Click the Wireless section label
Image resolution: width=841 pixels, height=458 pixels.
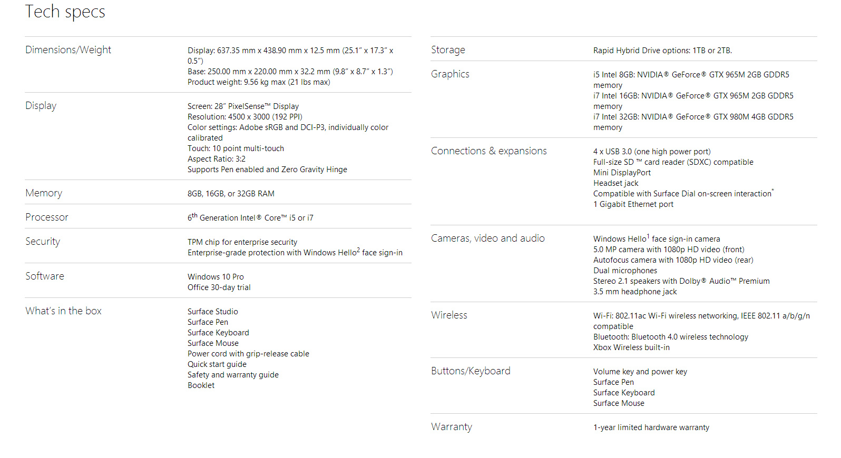[449, 315]
